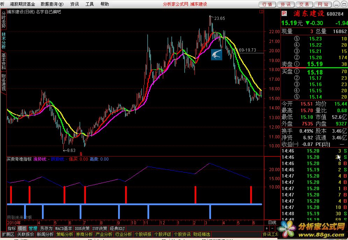Click the plus zoom button near 日线
The image size is (348, 240).
(x=267, y=228)
